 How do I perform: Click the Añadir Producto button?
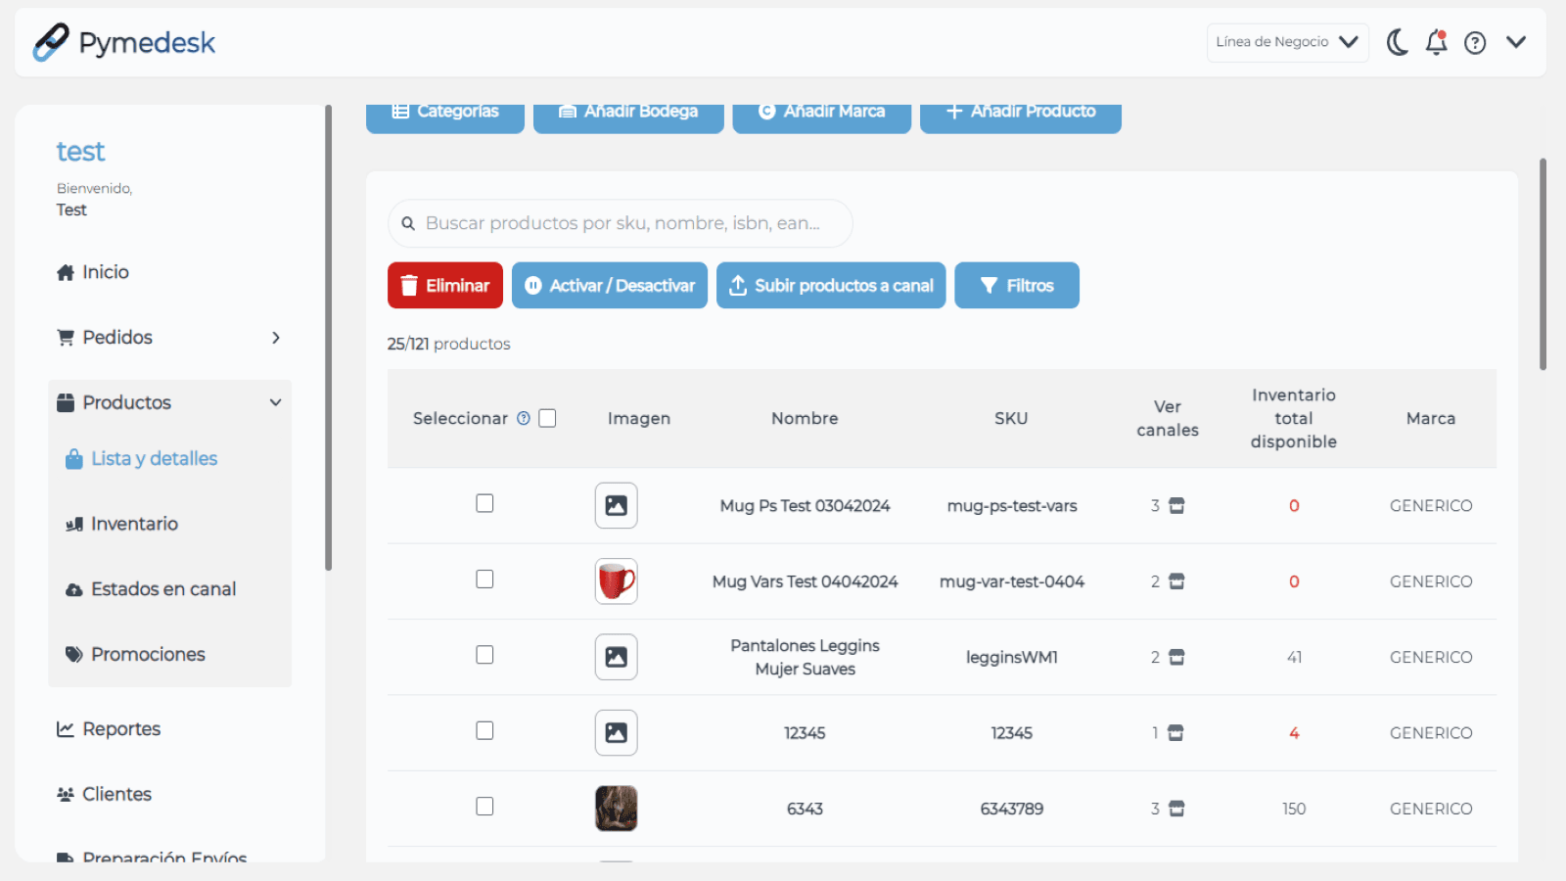[1020, 111]
